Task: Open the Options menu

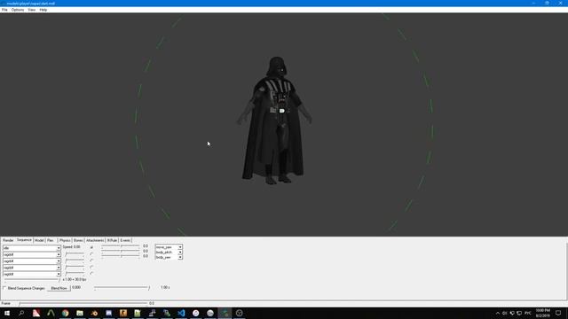Action: click(18, 10)
